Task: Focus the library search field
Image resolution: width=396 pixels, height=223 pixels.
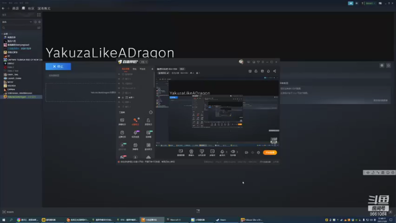Action: [19, 28]
